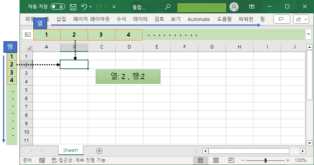Open the 데이터 (Data) ribbon tab

(140, 19)
